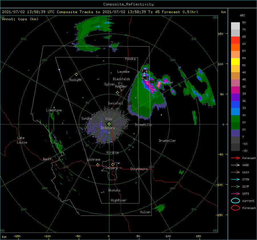Screen dimensions: 257x240
Task: Click the Sylvan label
Action: pyautogui.click(x=109, y=84)
